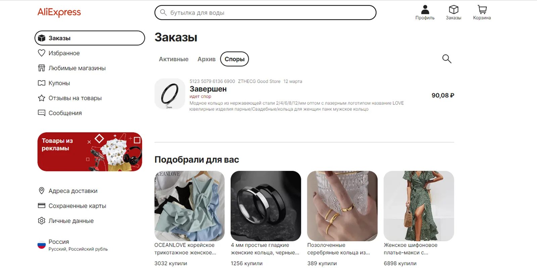
Task: Click the search field with бутылка для воды
Action: (265, 13)
